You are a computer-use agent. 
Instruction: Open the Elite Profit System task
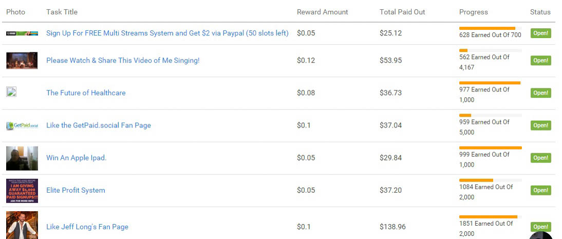[76, 190]
